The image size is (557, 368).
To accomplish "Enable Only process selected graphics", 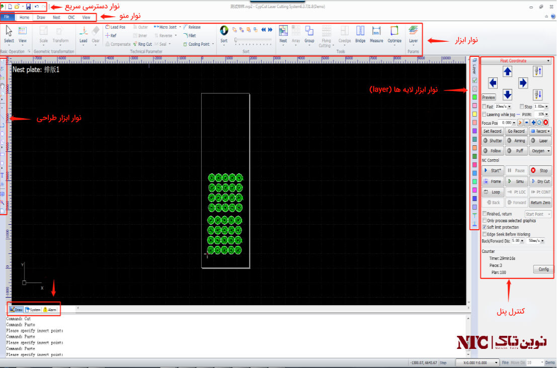I will pyautogui.click(x=484, y=221).
